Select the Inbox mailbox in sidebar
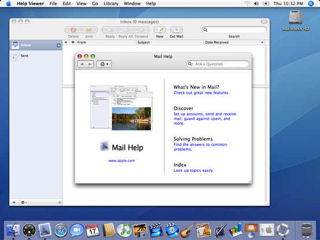 click(x=36, y=45)
